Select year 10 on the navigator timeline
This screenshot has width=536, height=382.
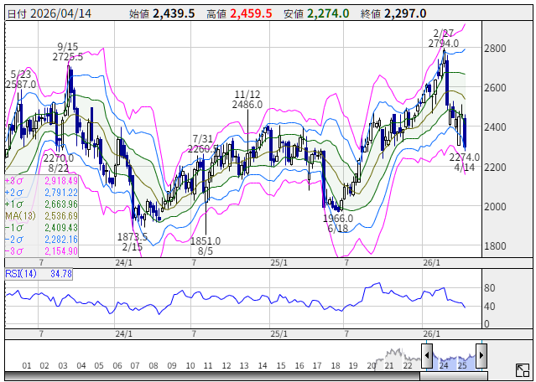click(190, 365)
